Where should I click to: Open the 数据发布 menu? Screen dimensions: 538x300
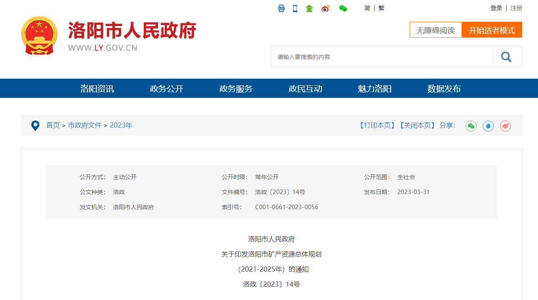(x=444, y=89)
